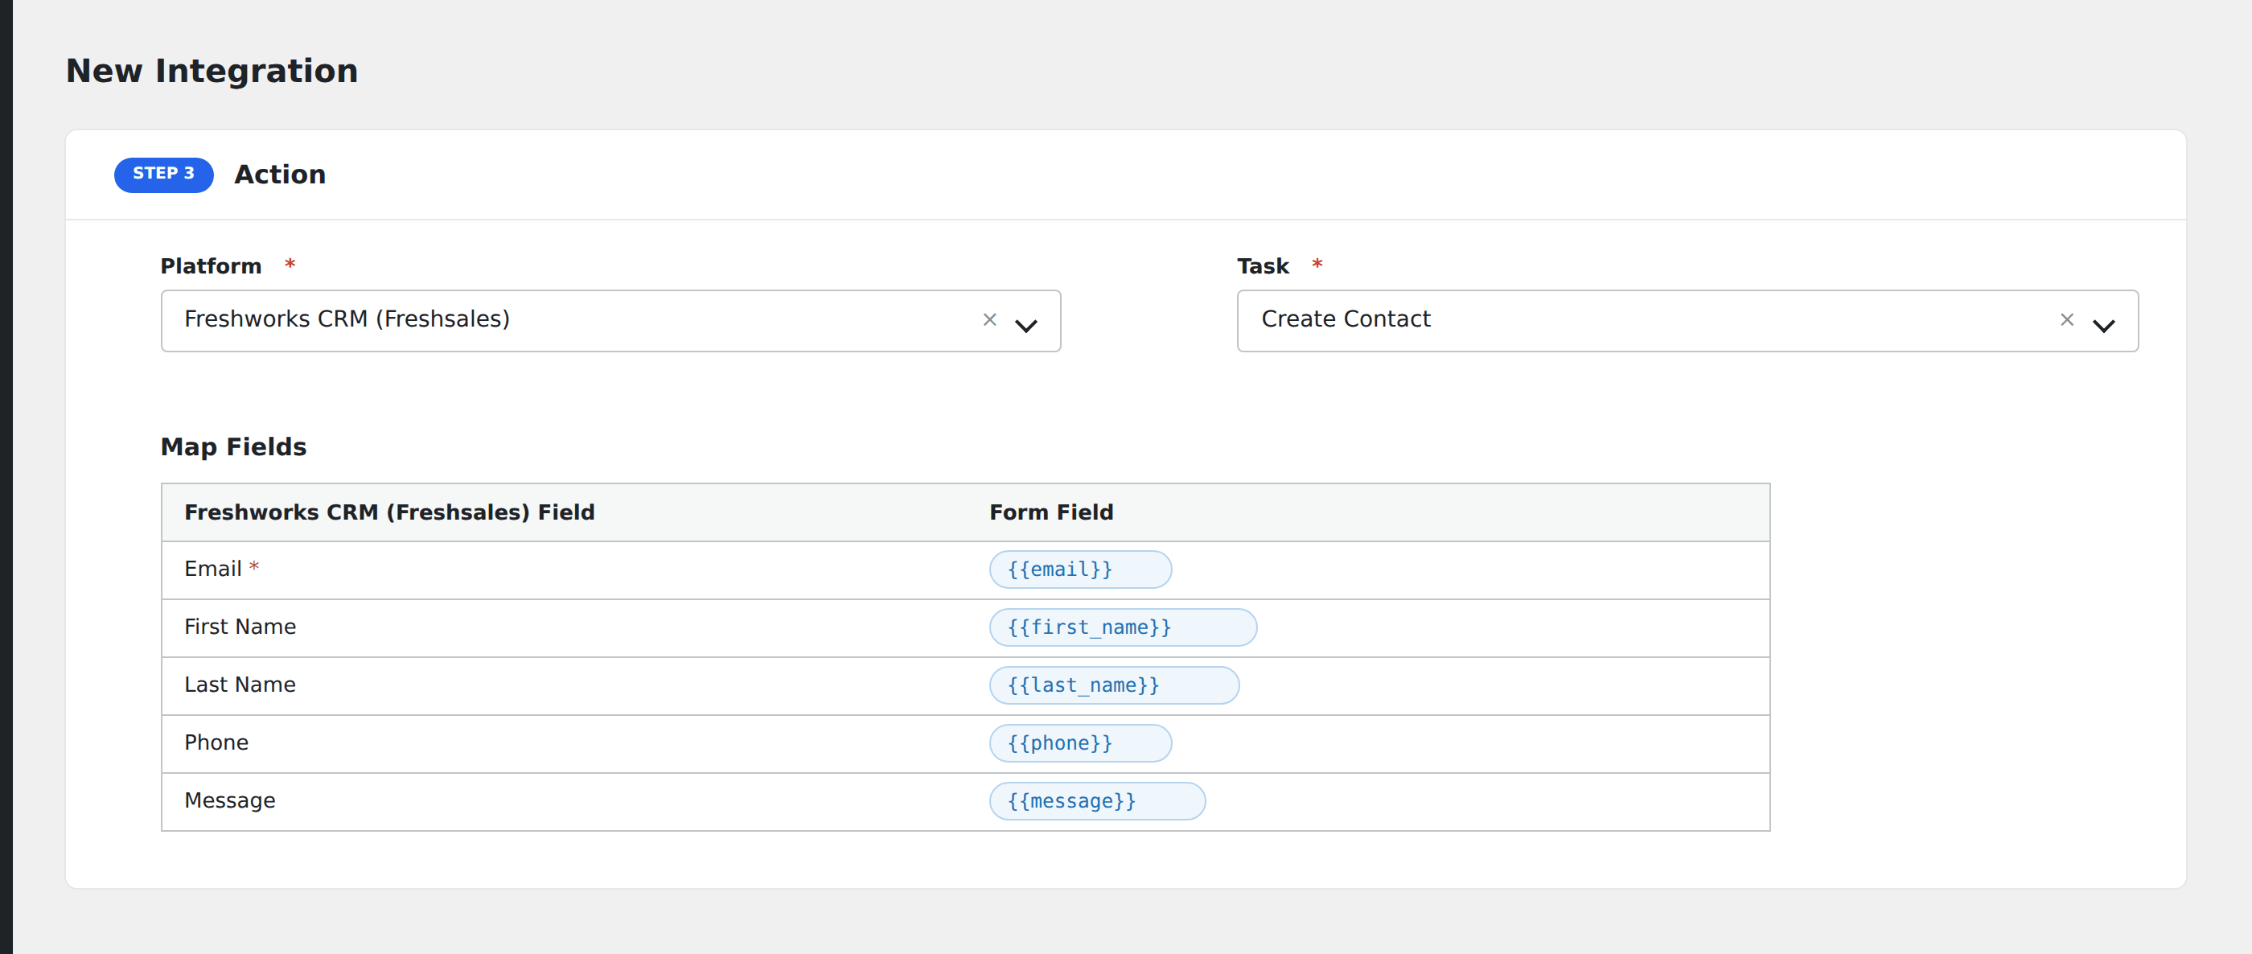
Task: Expand the Task dropdown chevron
Action: (x=2102, y=325)
